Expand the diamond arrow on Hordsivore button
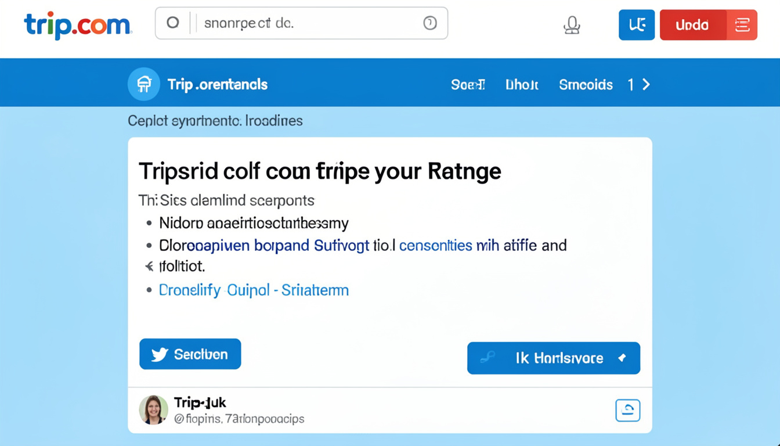Image resolution: width=780 pixels, height=446 pixels. (x=622, y=358)
